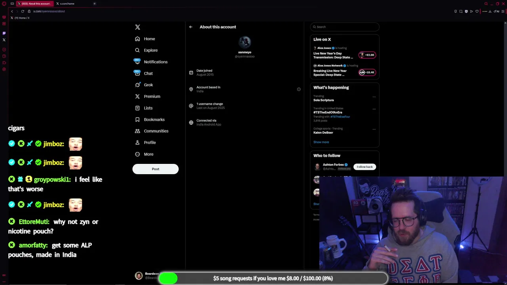The width and height of the screenshot is (507, 285).
Task: Focus the X Search field
Action: tap(345, 27)
